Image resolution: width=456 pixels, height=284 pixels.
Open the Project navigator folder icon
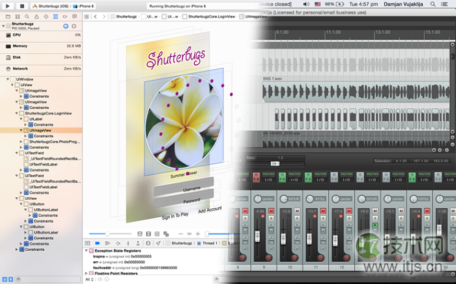8,17
